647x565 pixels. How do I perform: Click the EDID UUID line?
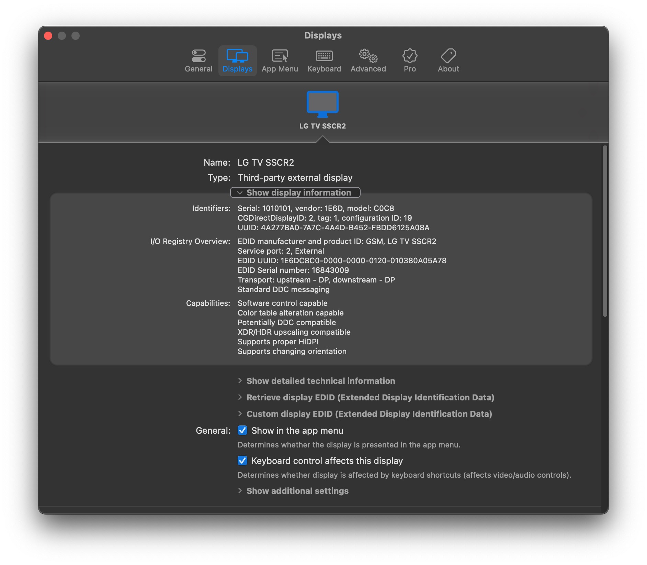pos(342,261)
